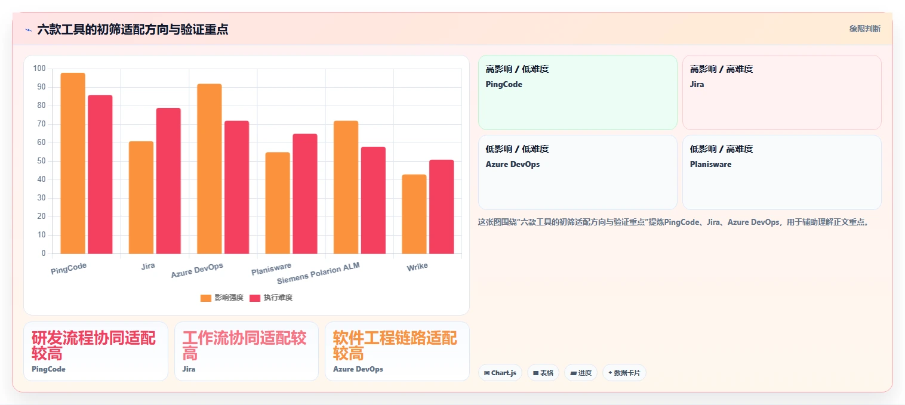Click the Jira x-axis label
Viewport: 905px width, 405px height.
[148, 266]
